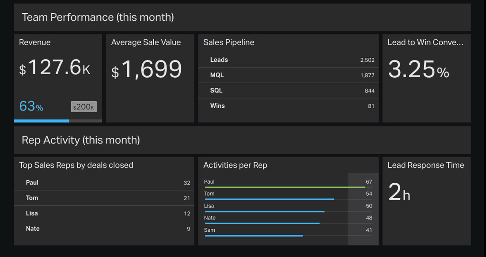Select Lisa in Top Sales Reps list
Image resolution: width=486 pixels, height=257 pixels.
(x=104, y=213)
